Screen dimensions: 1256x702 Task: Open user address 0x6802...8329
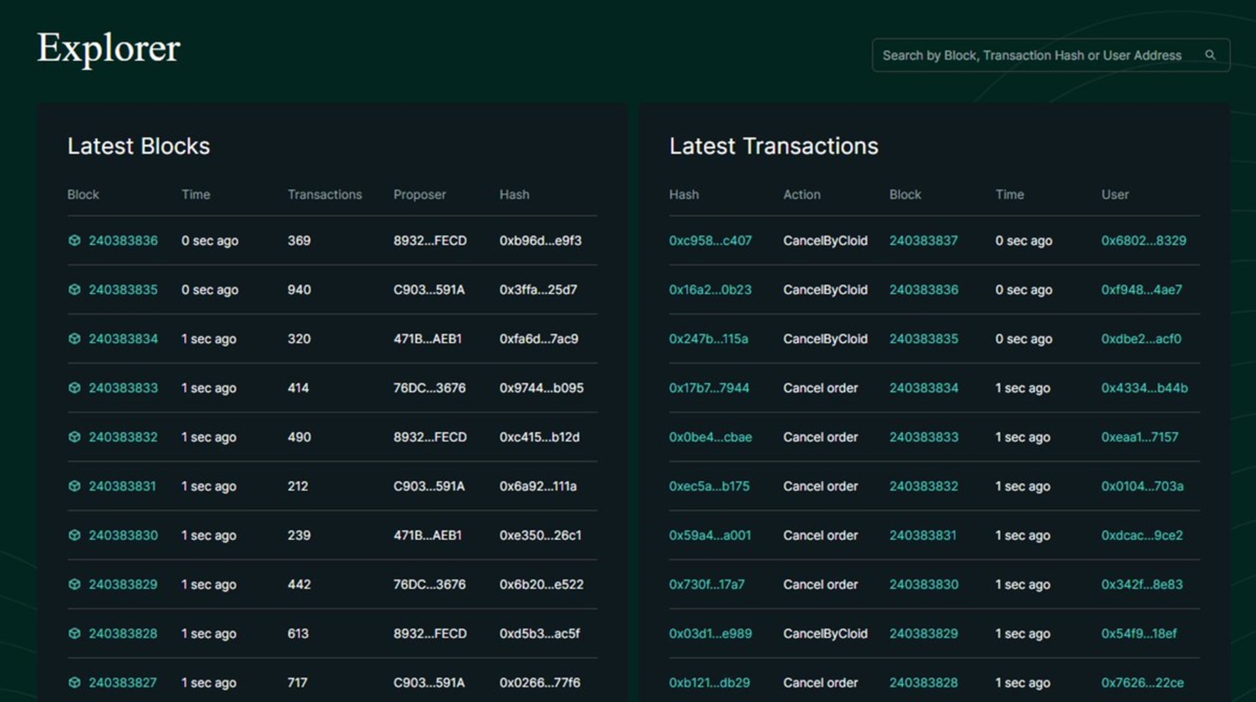tap(1143, 241)
